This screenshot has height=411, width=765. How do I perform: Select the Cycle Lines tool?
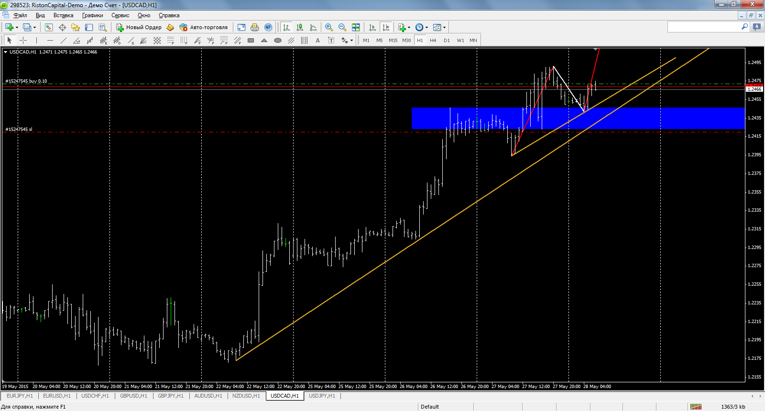coord(304,41)
